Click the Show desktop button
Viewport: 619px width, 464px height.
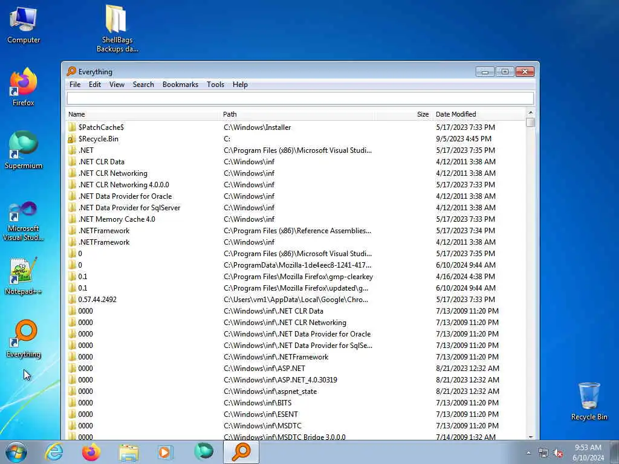coord(615,452)
